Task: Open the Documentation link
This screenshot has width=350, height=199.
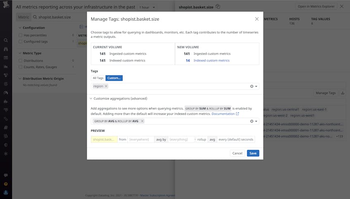Action: click(225, 114)
